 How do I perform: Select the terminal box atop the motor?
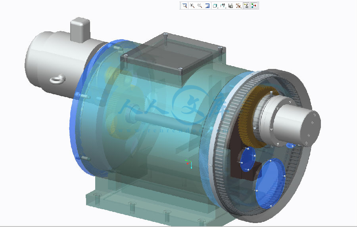[x=79, y=29]
